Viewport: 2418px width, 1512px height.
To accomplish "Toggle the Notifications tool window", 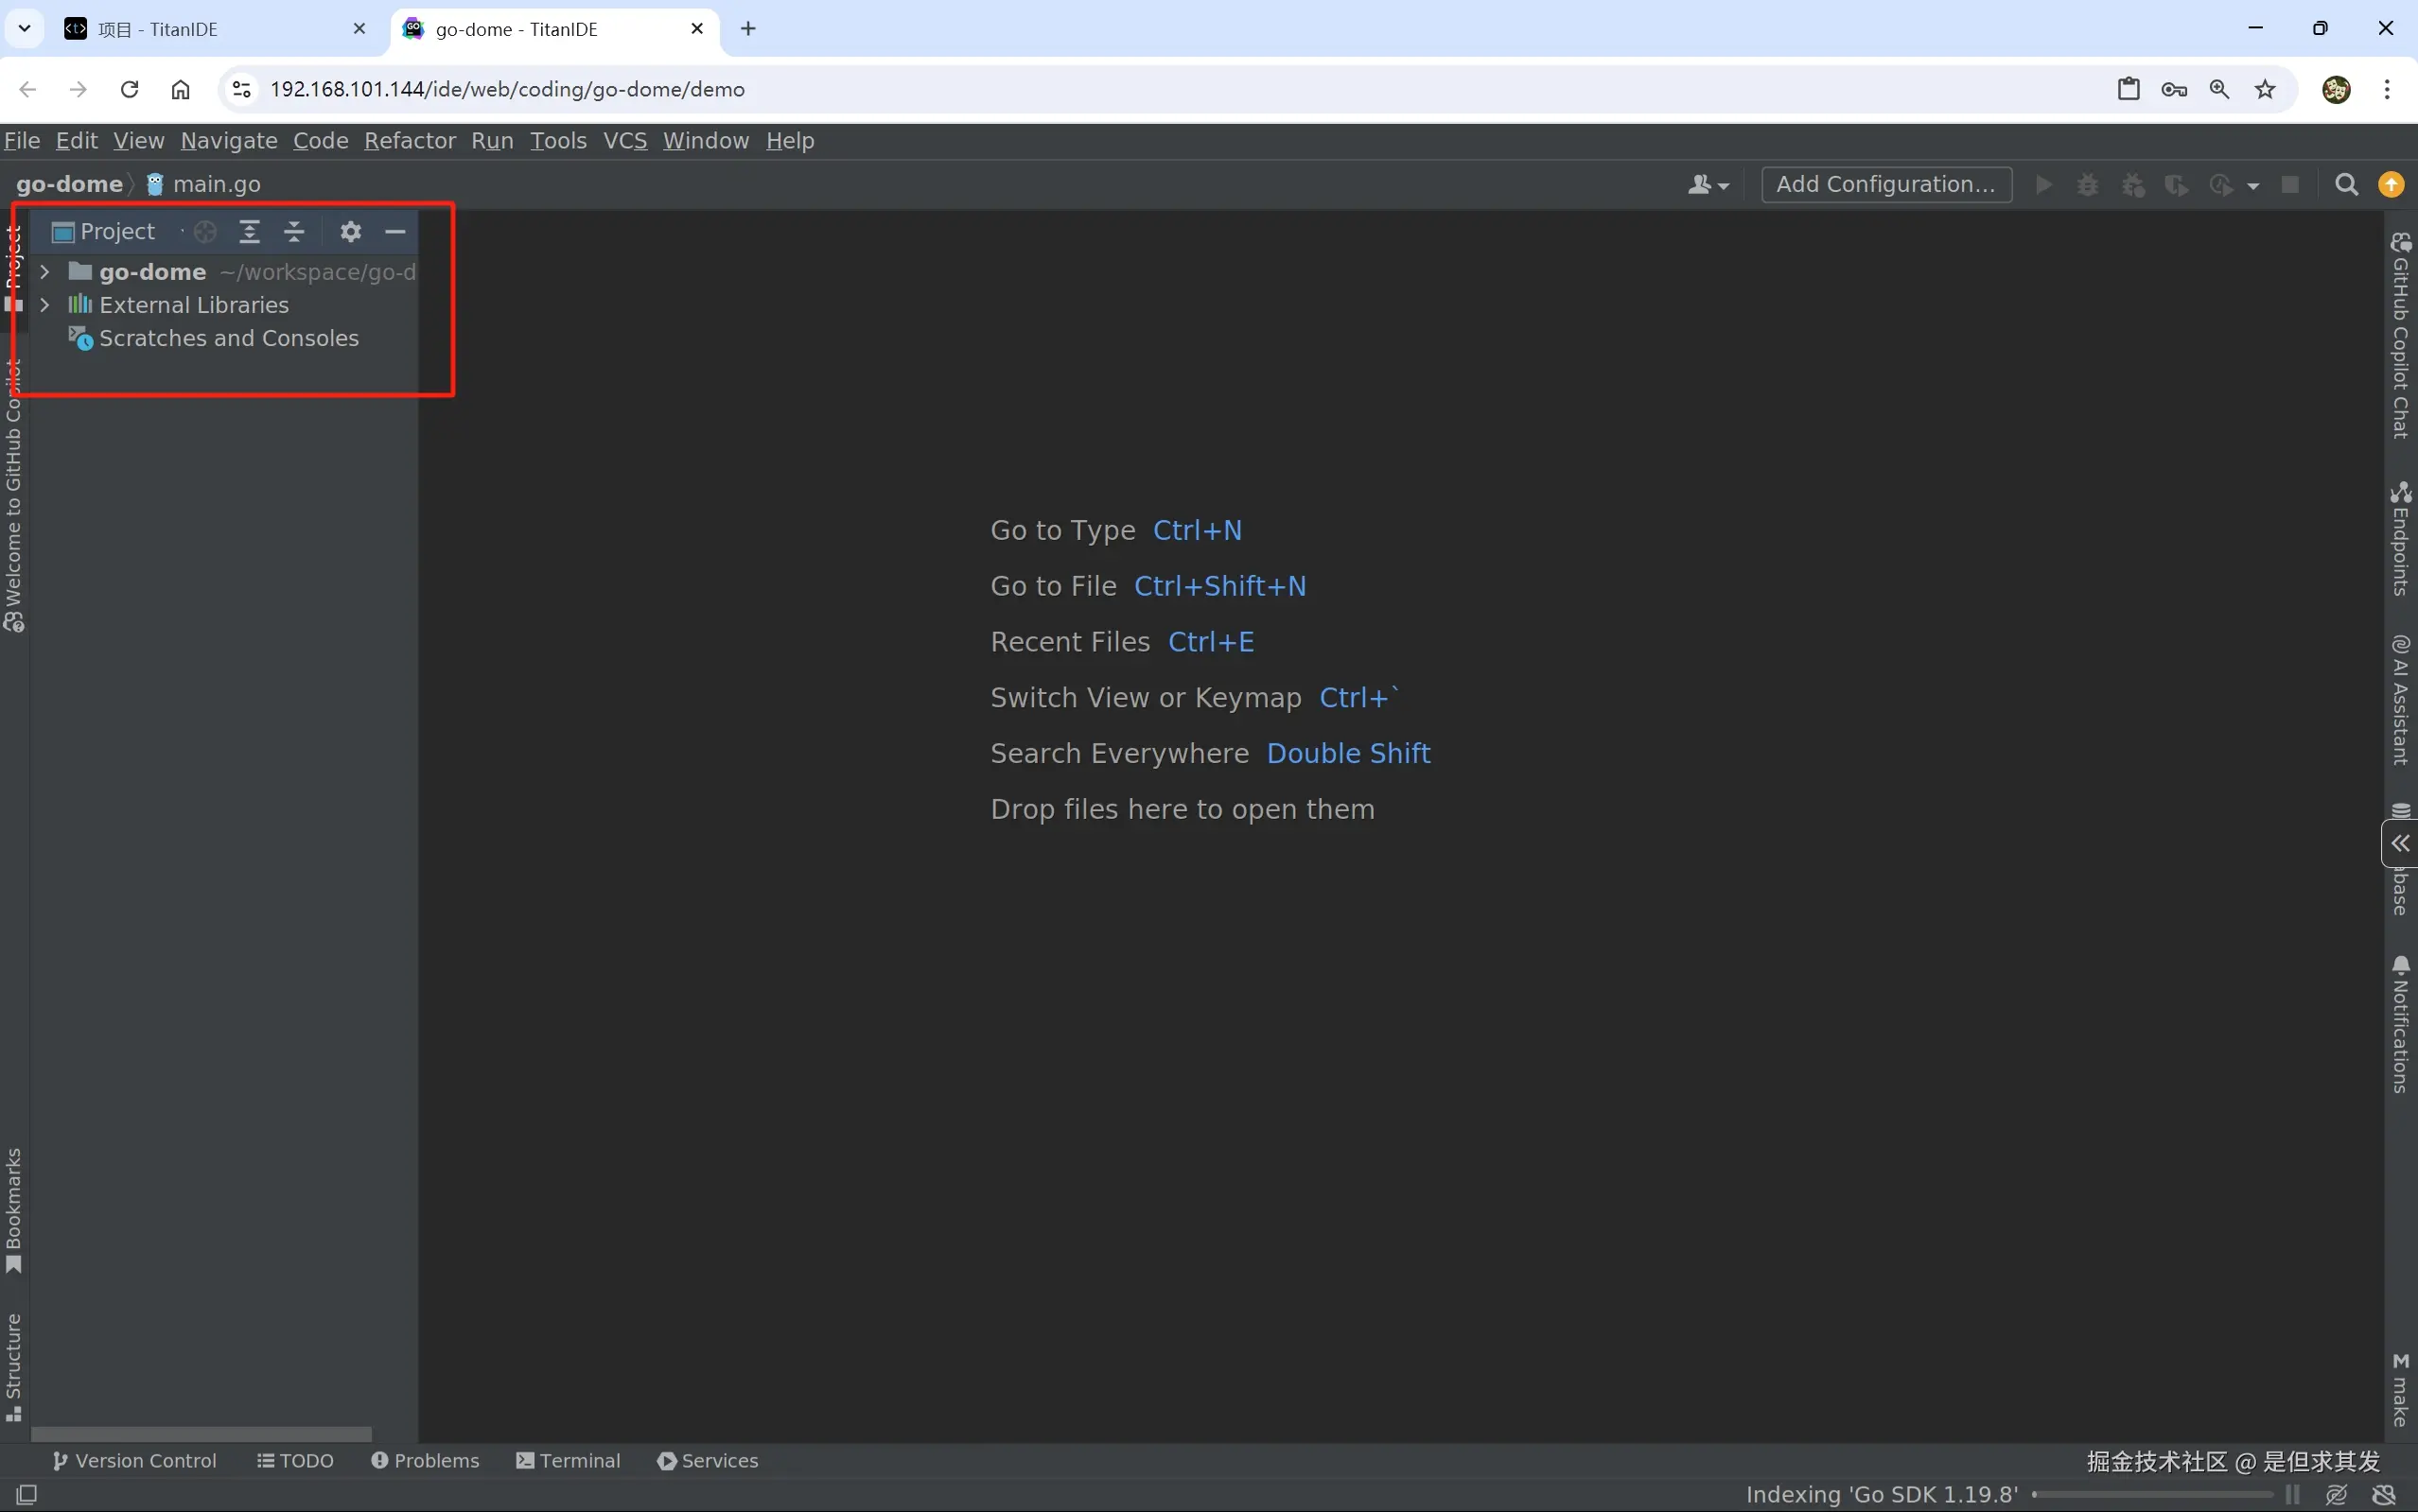I will pos(2401,1025).
